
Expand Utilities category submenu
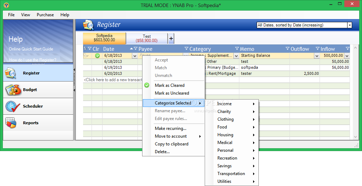tap(232, 181)
